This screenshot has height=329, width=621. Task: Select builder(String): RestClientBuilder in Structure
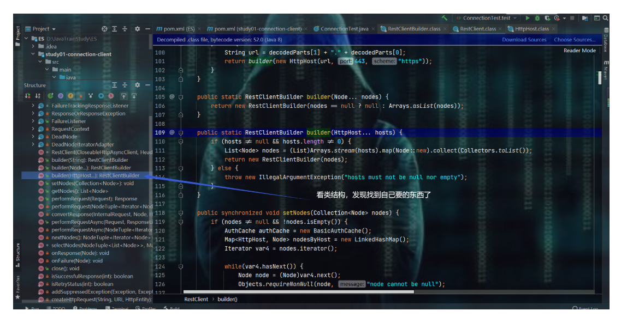[90, 160]
